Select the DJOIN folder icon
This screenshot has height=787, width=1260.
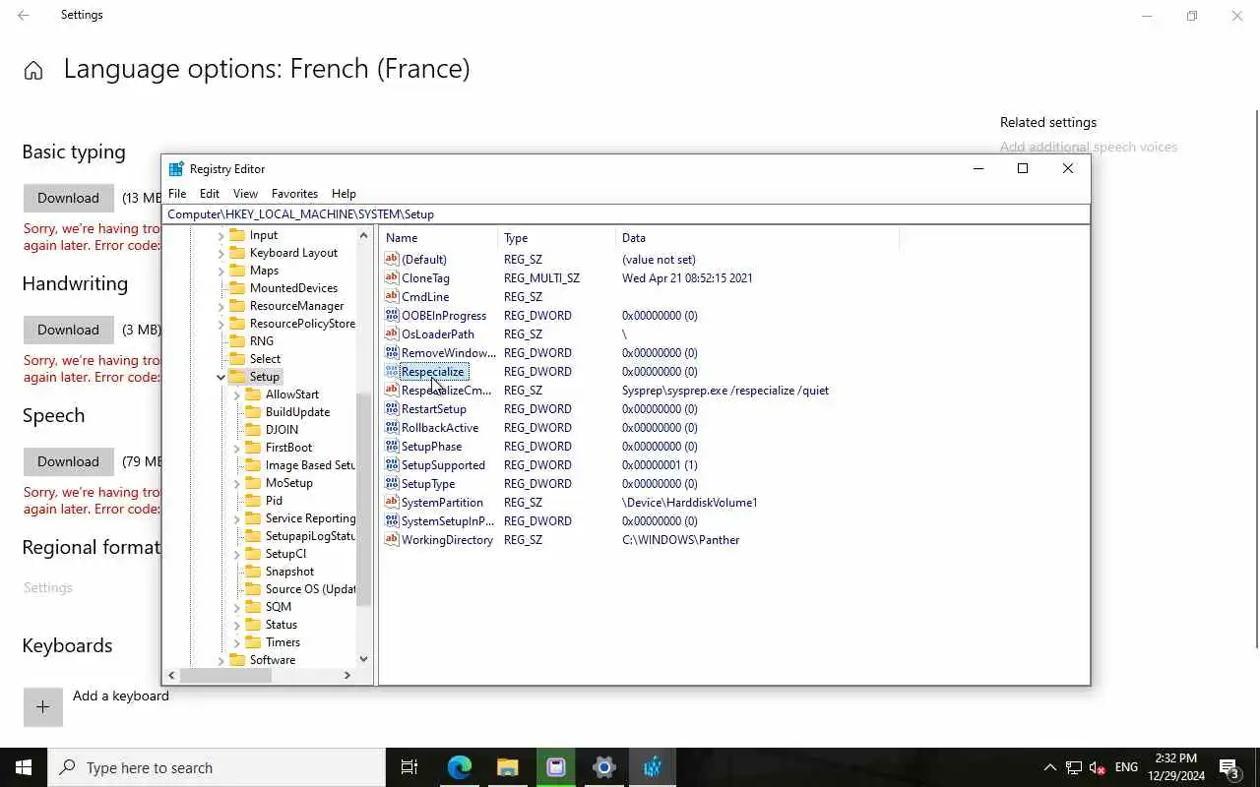pyautogui.click(x=253, y=430)
